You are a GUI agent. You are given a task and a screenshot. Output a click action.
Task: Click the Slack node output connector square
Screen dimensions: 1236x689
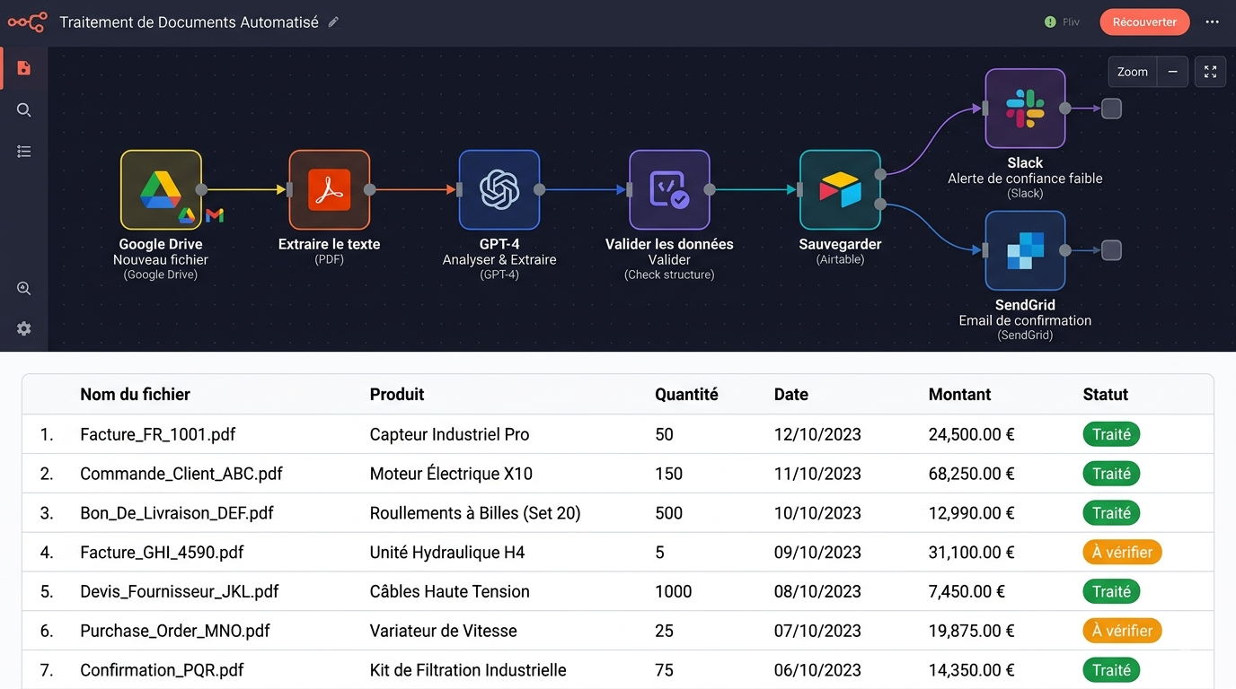(1111, 109)
